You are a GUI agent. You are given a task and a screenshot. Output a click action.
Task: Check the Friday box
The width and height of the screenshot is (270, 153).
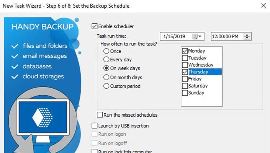(185, 79)
